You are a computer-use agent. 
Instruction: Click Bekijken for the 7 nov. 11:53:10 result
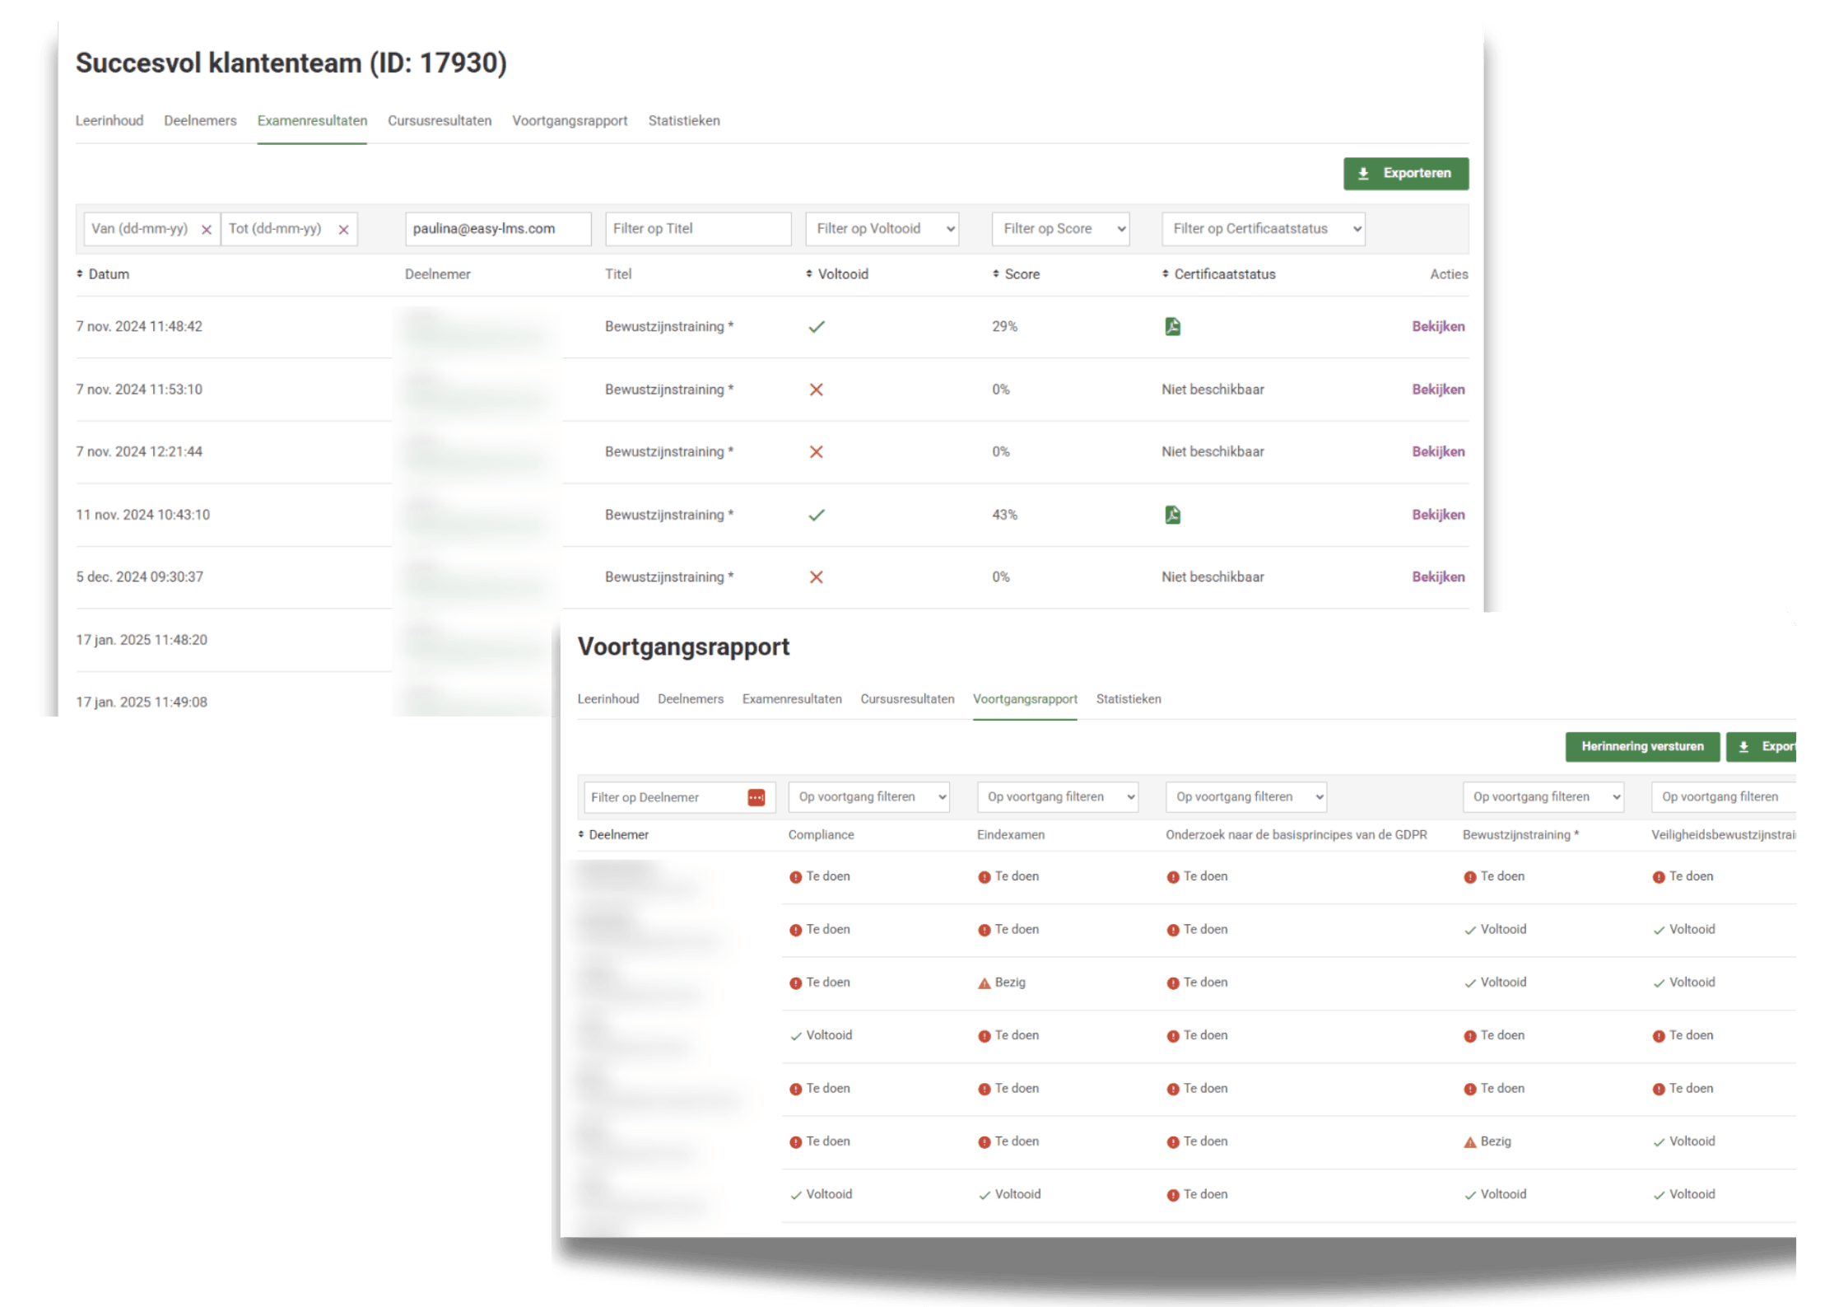coord(1437,390)
